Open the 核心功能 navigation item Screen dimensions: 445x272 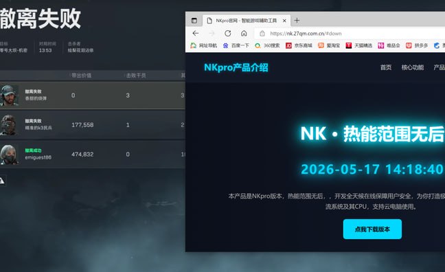(x=412, y=67)
